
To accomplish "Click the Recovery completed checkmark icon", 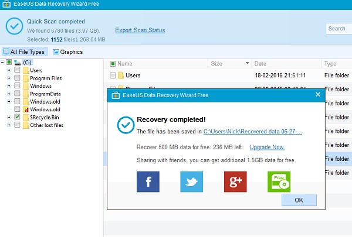I will pyautogui.click(x=126, y=125).
